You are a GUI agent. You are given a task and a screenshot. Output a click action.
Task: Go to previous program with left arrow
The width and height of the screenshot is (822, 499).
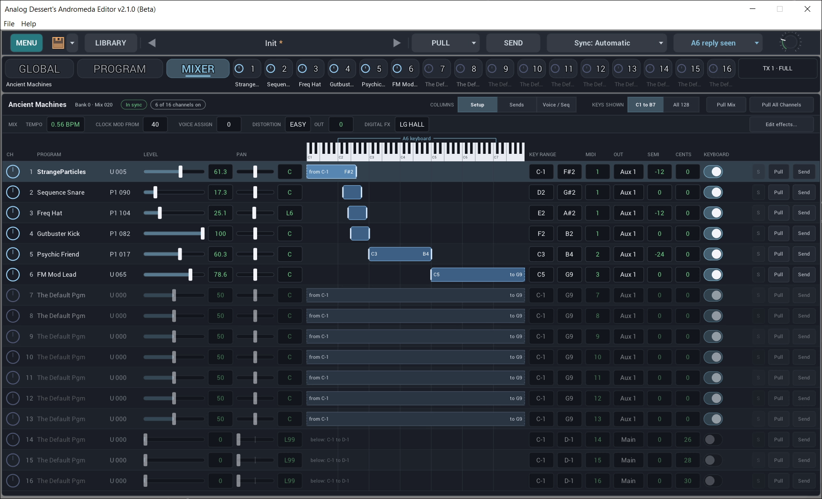pyautogui.click(x=152, y=43)
